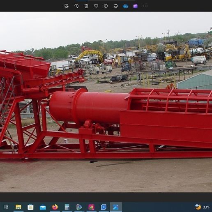The width and height of the screenshot is (212, 212).
Task: Add photo to favorites with heart icon
Action: click(96, 6)
